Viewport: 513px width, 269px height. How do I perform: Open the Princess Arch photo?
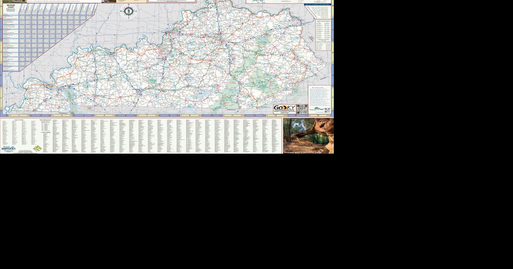pyautogui.click(x=309, y=136)
